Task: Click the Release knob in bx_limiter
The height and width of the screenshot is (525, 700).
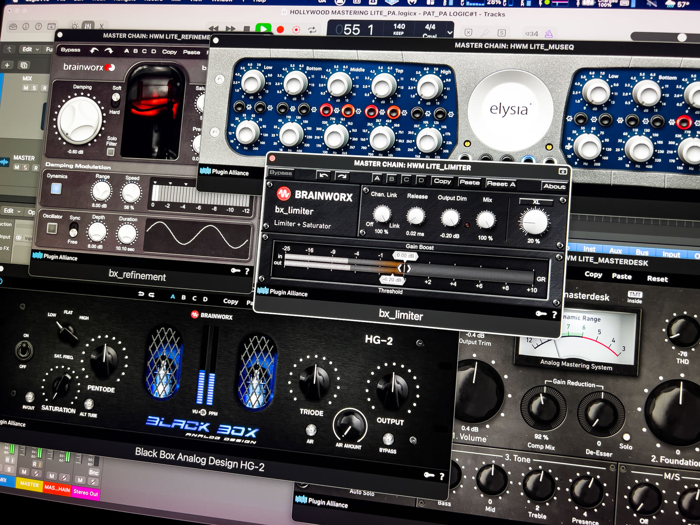Action: point(416,216)
